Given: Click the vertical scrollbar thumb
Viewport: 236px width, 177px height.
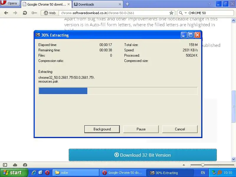Looking at the screenshot, I should tap(234, 106).
